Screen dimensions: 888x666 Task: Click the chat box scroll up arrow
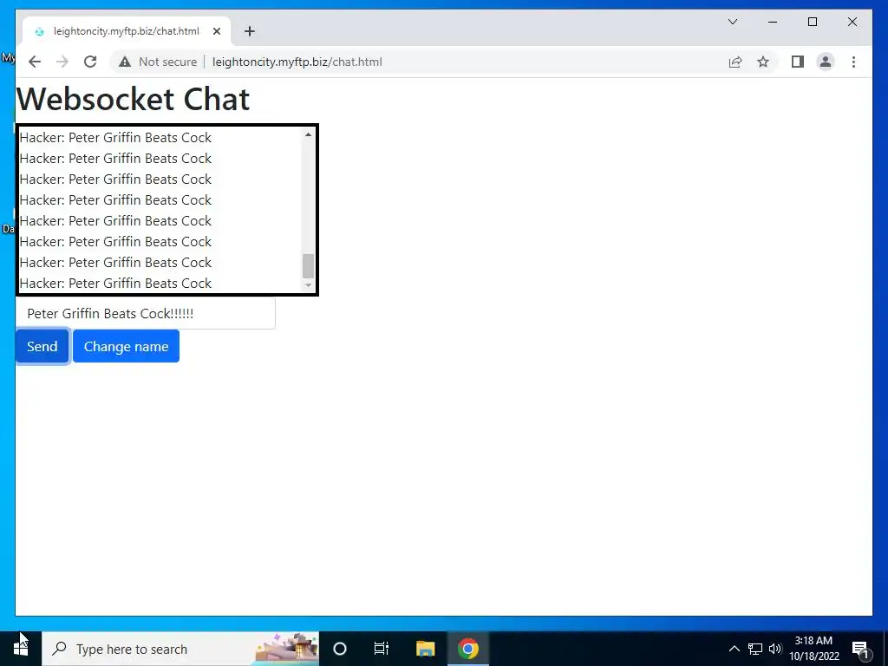[x=308, y=134]
